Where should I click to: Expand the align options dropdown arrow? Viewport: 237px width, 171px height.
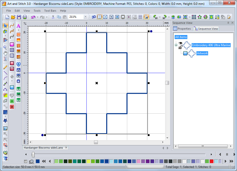point(190,17)
